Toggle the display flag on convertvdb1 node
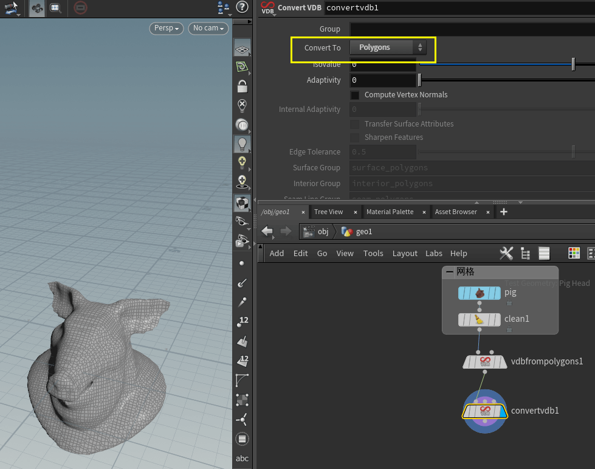The width and height of the screenshot is (595, 469). point(501,412)
